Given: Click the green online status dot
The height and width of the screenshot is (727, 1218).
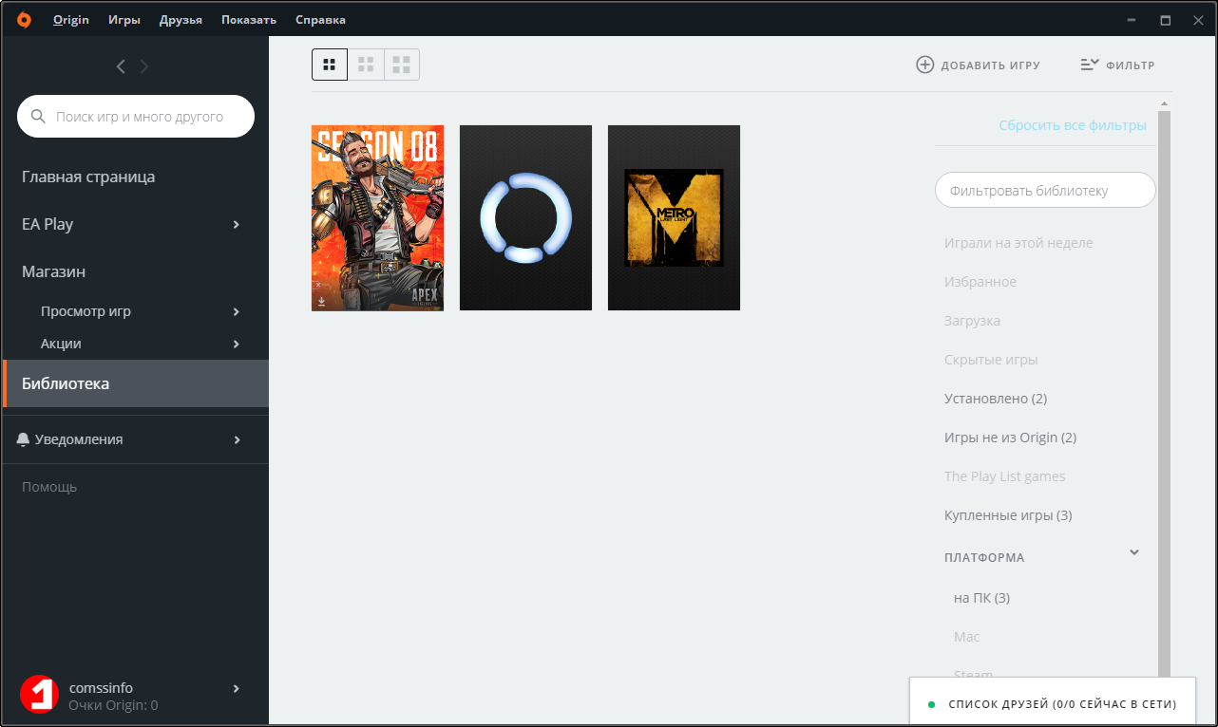Looking at the screenshot, I should tap(931, 704).
